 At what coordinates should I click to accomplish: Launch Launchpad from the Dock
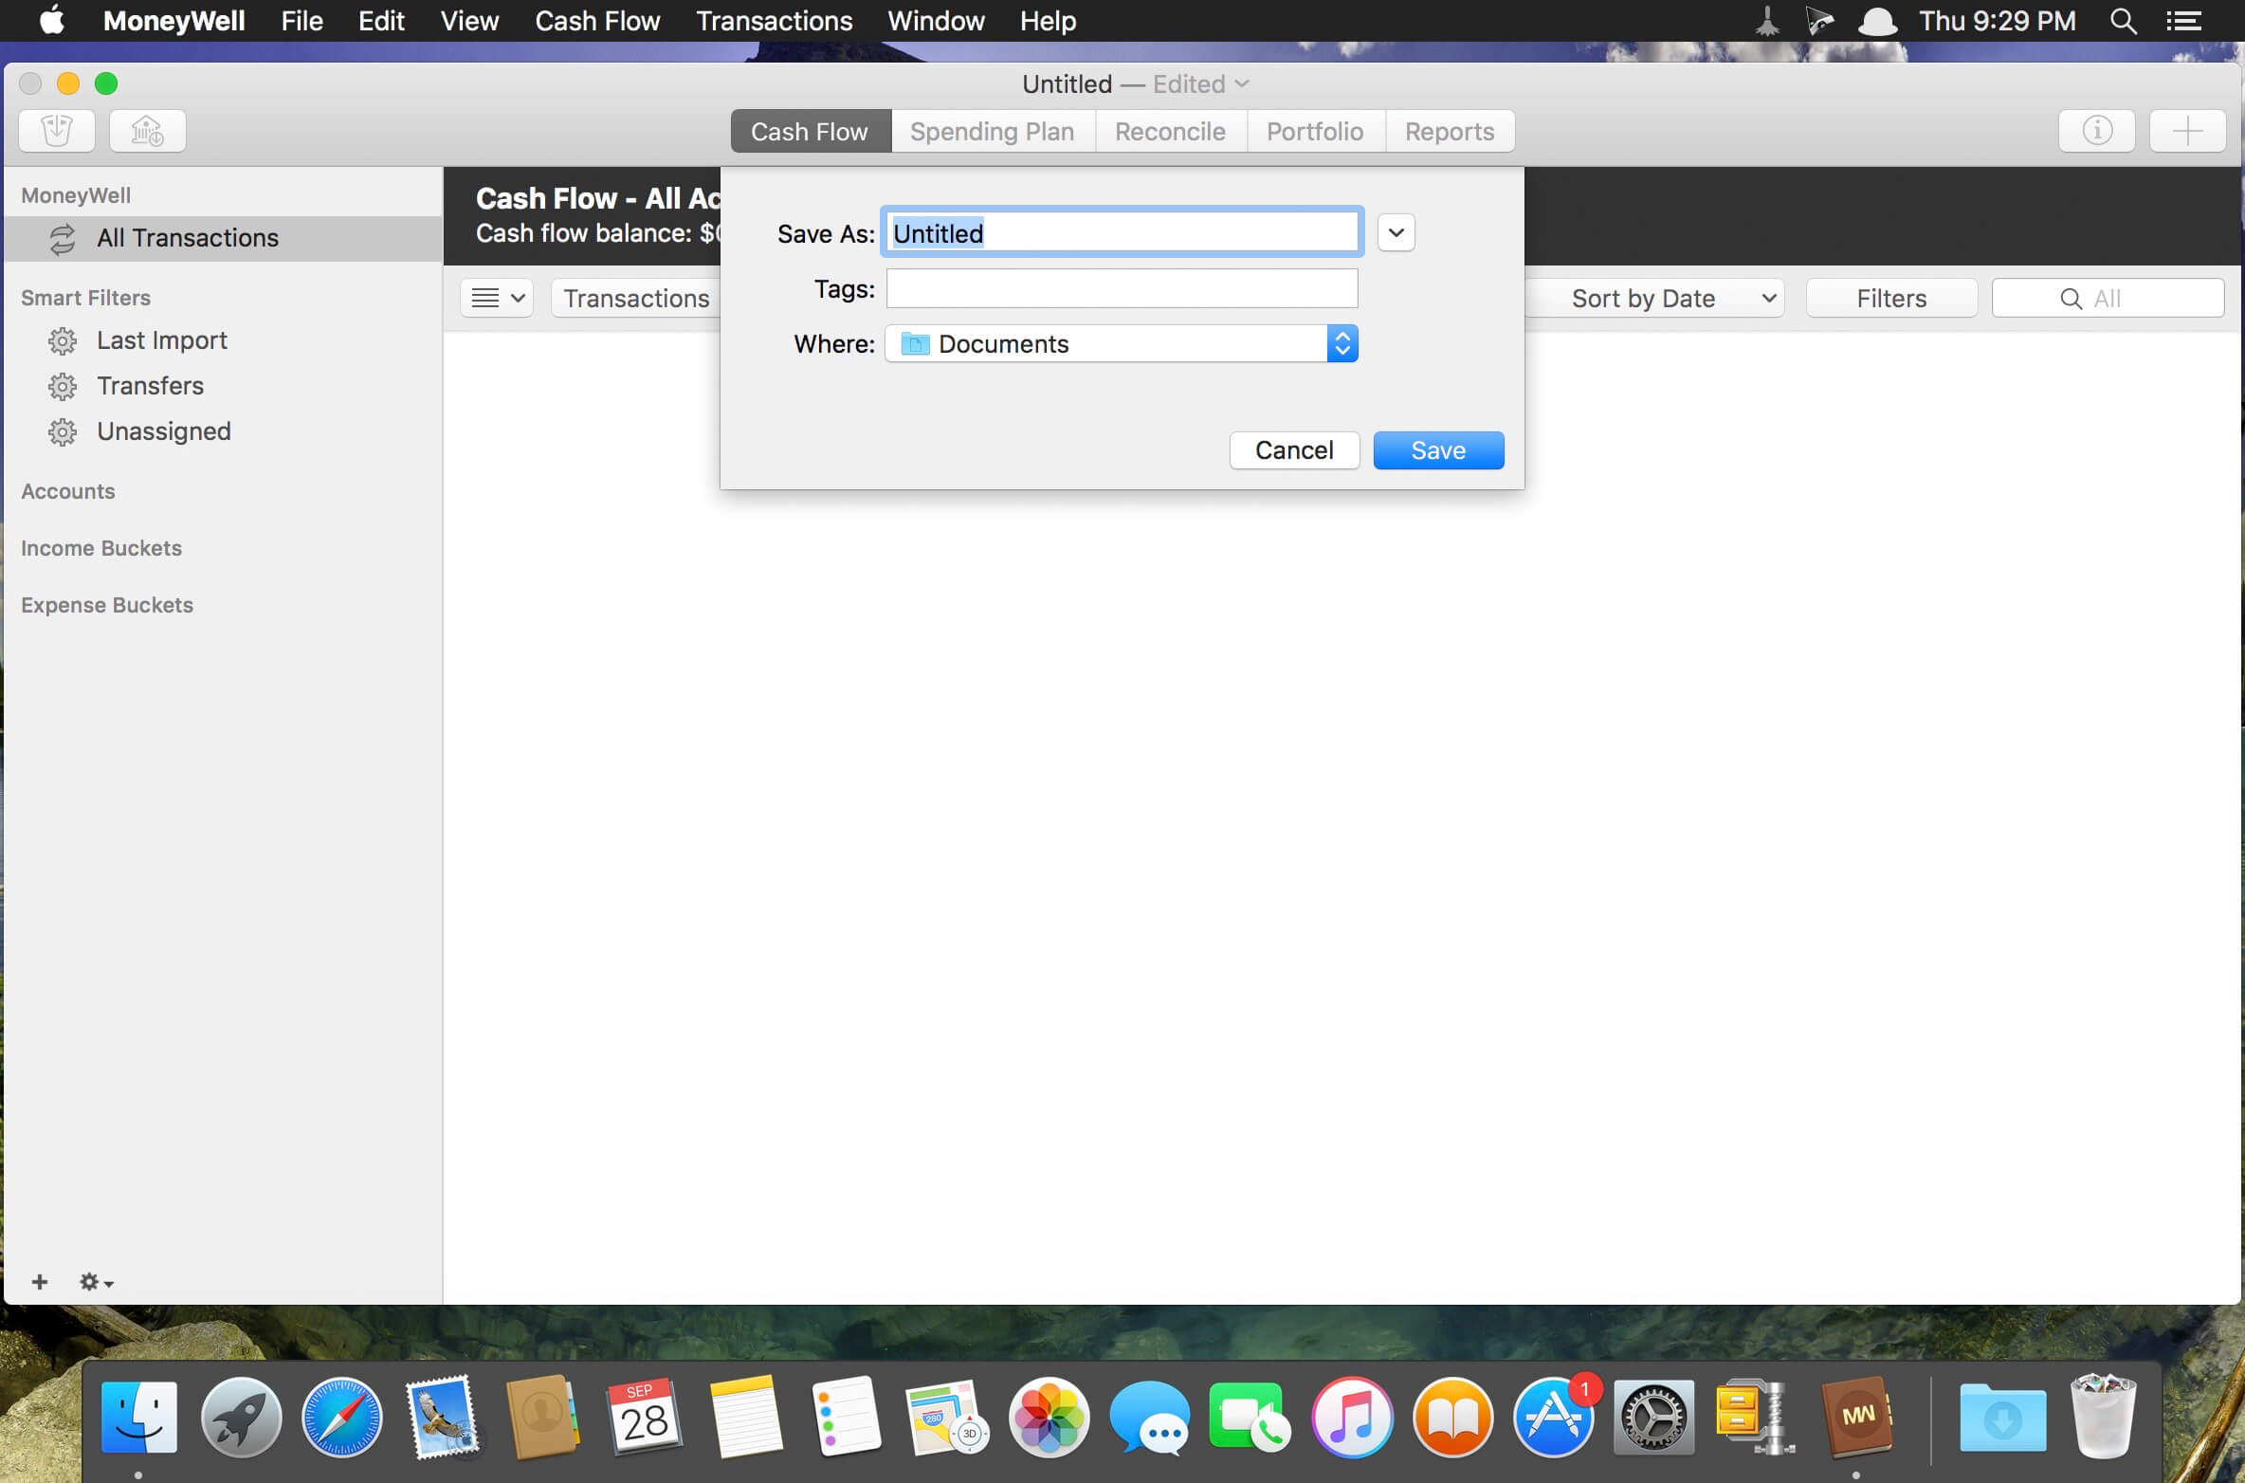241,1417
